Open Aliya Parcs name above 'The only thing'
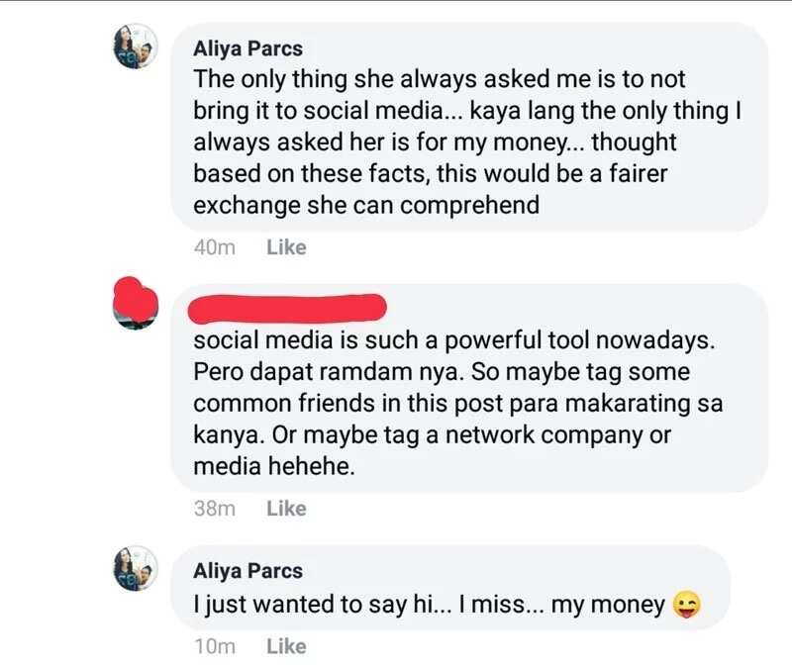Screen dimensions: 792x666 click(248, 48)
